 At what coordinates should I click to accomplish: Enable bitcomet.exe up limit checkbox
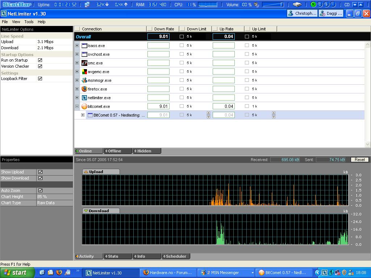coord(247,106)
